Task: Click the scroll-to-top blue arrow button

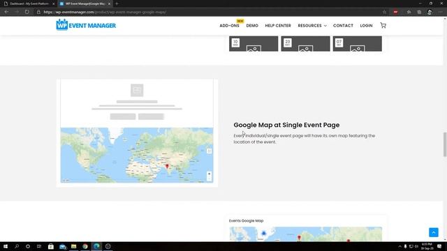Action: tap(434, 232)
